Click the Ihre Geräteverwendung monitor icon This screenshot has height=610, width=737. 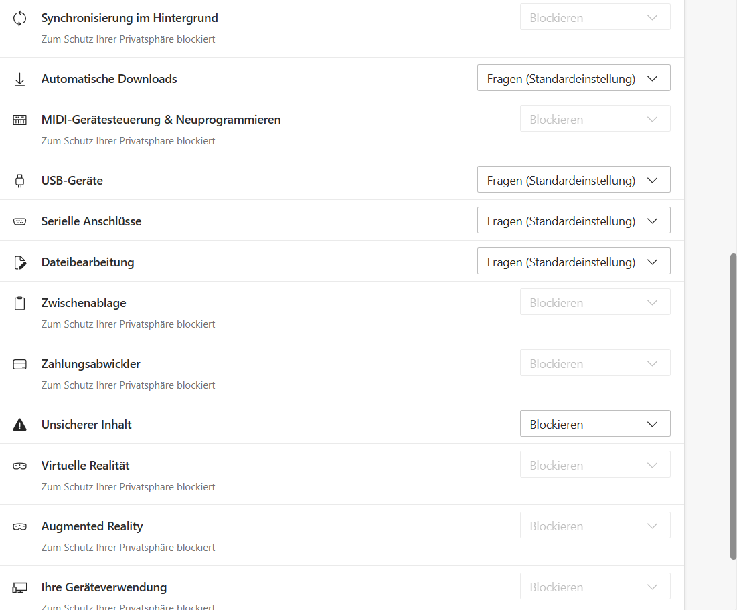[x=20, y=587]
